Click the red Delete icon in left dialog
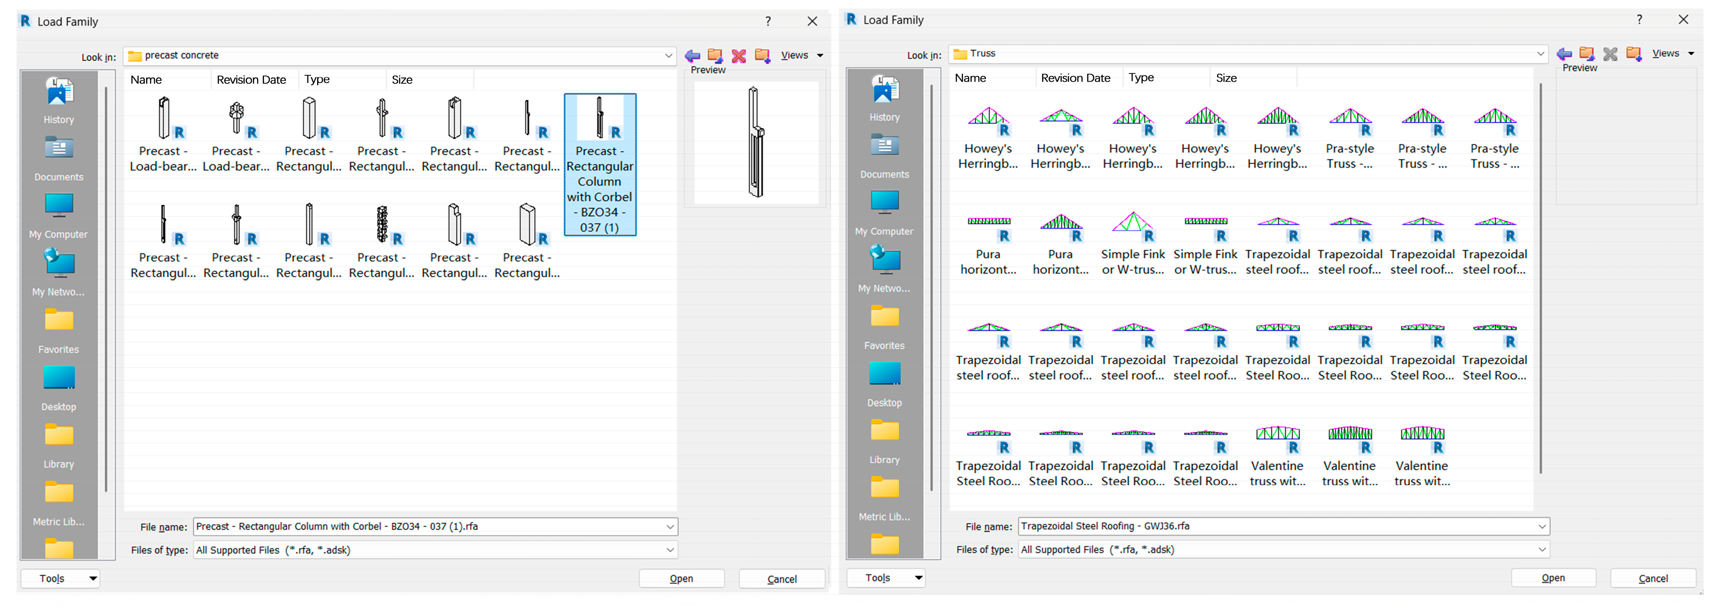 [739, 56]
